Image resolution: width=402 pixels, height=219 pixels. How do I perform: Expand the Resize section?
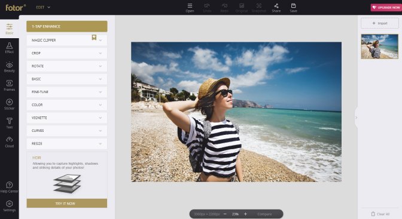(67, 144)
